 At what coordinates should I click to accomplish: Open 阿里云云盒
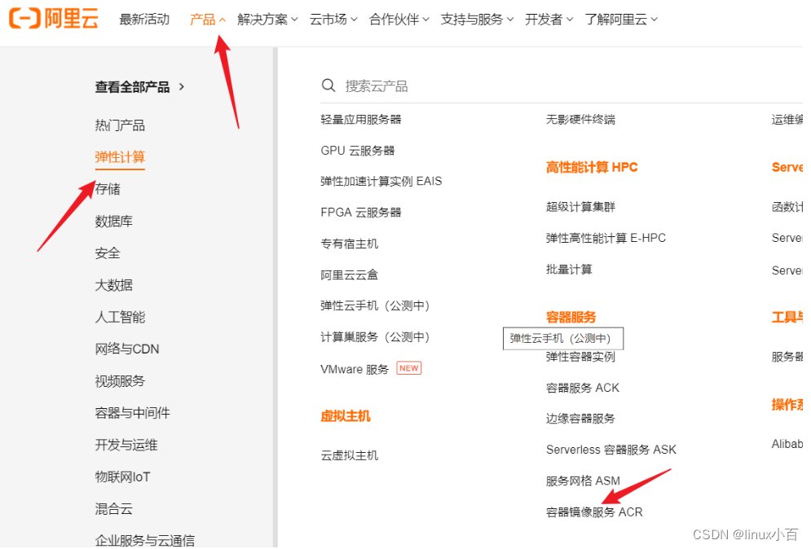point(350,274)
